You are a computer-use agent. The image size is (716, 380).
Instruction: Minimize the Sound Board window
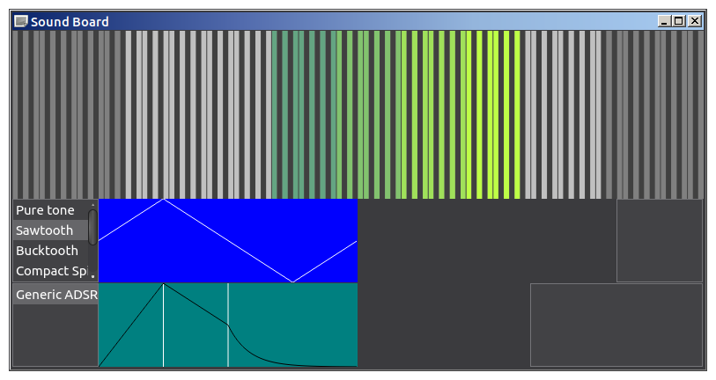[665, 21]
